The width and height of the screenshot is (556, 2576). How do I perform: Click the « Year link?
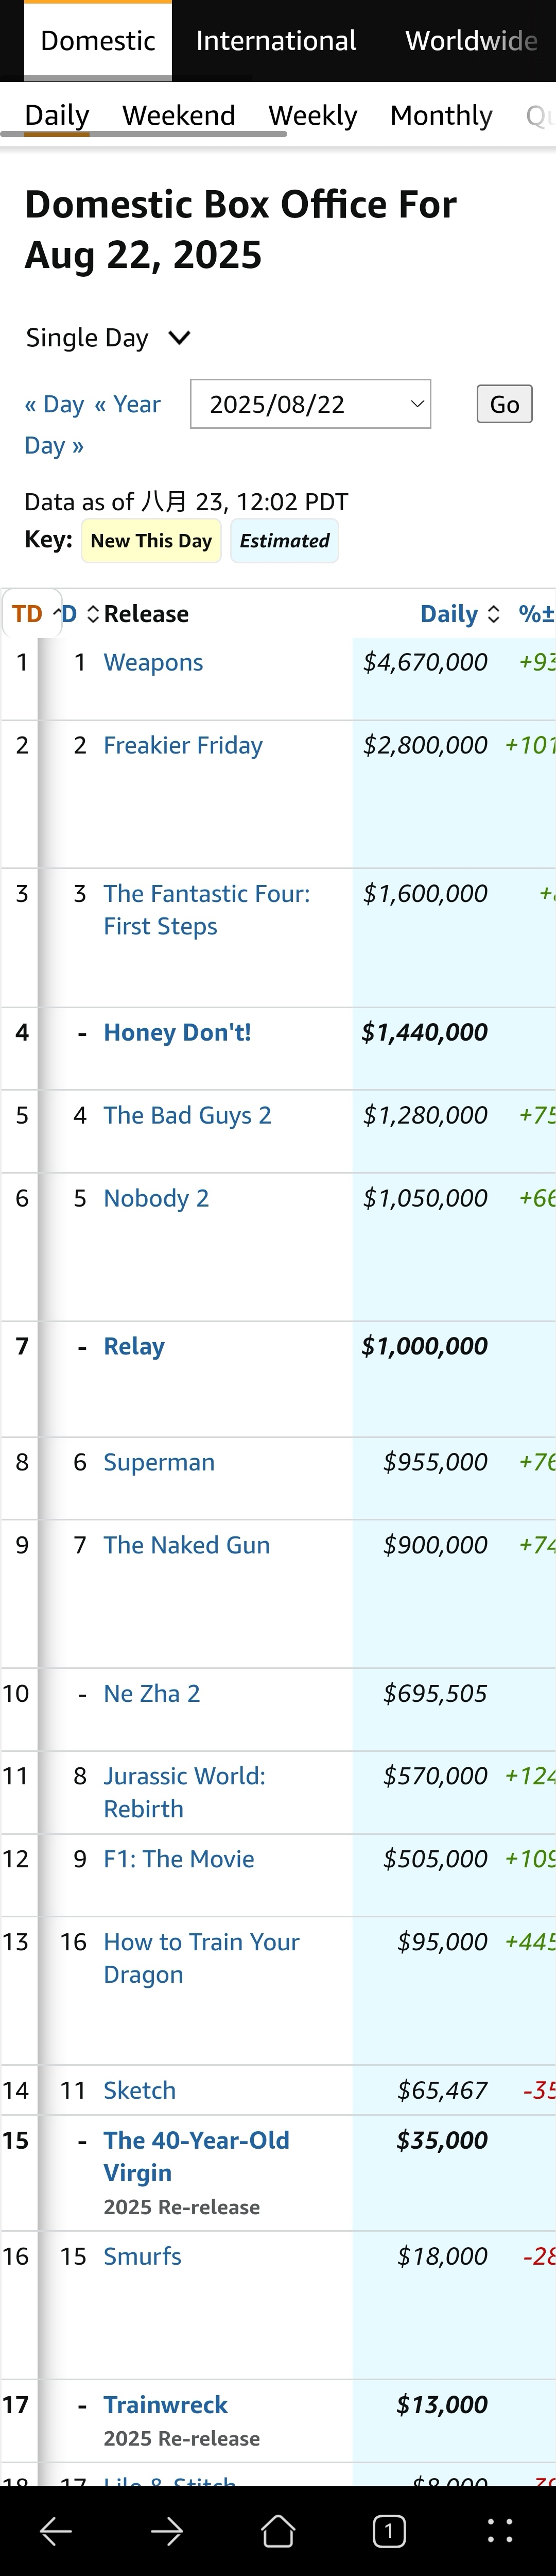coord(127,404)
